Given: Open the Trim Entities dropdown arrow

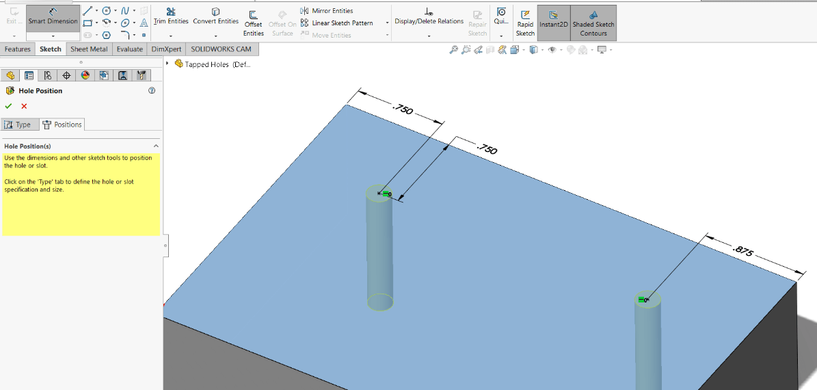Looking at the screenshot, I should (171, 36).
